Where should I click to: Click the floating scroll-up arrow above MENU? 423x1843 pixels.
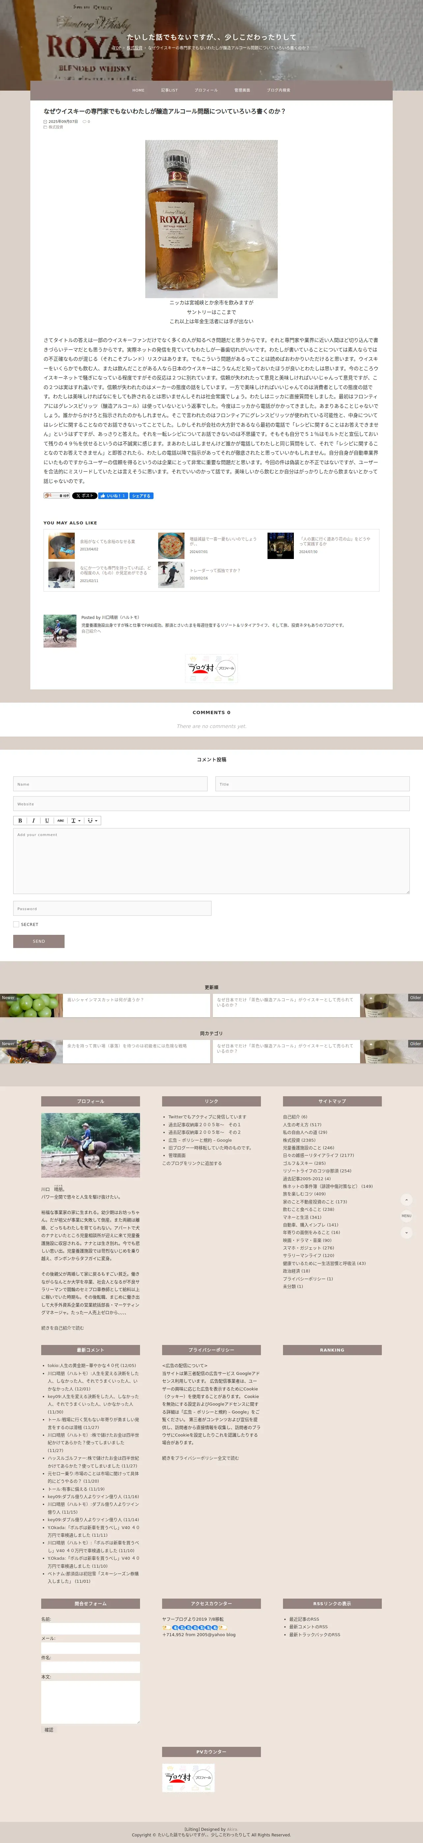pos(407,1200)
